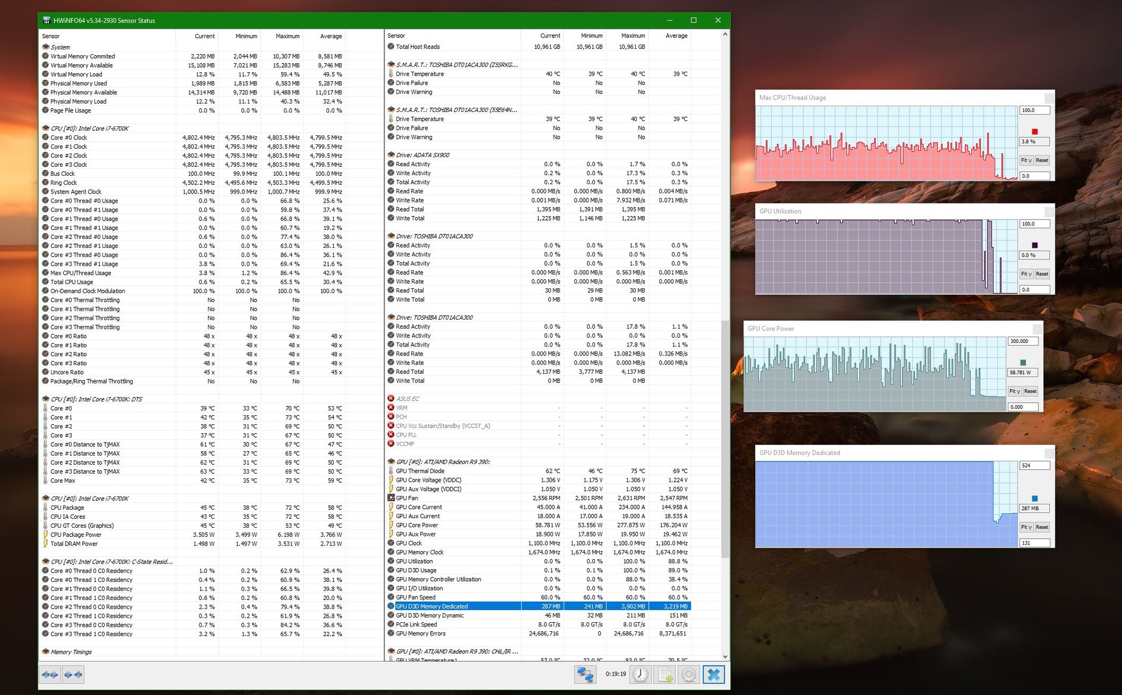The height and width of the screenshot is (695, 1122).
Task: Select the Total CPU Usage row
Action: [x=193, y=282]
